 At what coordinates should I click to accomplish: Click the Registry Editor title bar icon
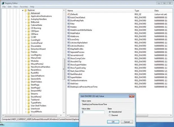pyautogui.click(x=3, y=3)
